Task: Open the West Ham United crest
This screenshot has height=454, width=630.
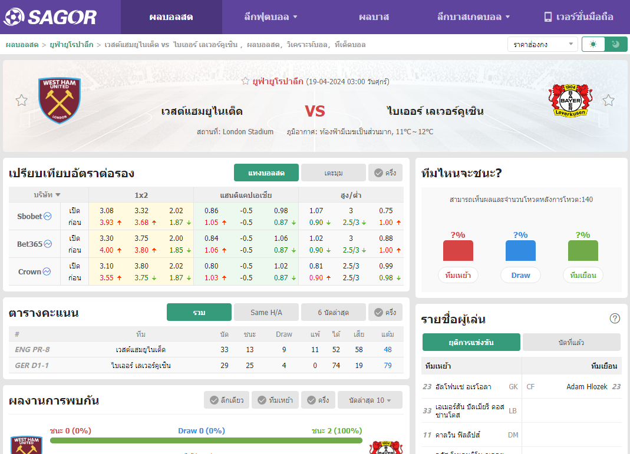Action: [x=60, y=100]
